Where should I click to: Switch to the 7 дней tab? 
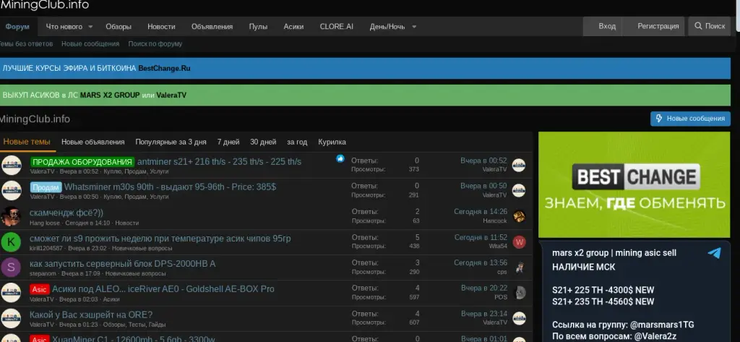coord(228,142)
